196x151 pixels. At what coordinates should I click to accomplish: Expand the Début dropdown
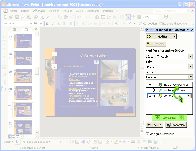click(191, 56)
